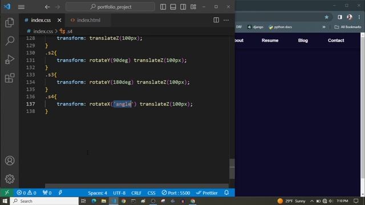365x205 pixels.
Task: Click the .s2 selector on line 130
Action: [50, 53]
